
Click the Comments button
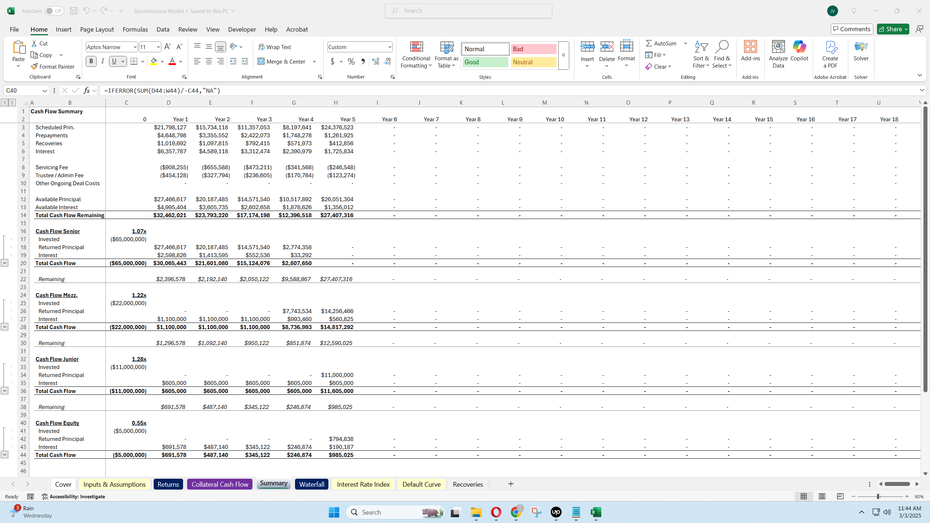(x=852, y=29)
